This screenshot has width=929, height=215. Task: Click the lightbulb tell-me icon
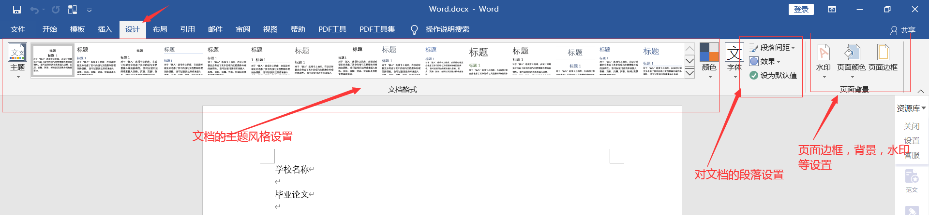pyautogui.click(x=414, y=30)
